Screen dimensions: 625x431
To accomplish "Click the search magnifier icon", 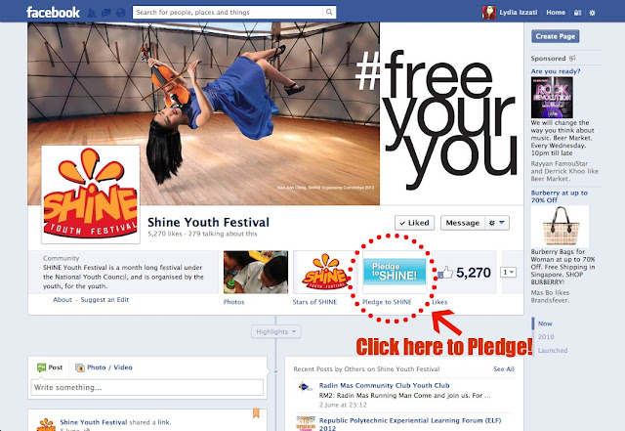I will point(329,12).
